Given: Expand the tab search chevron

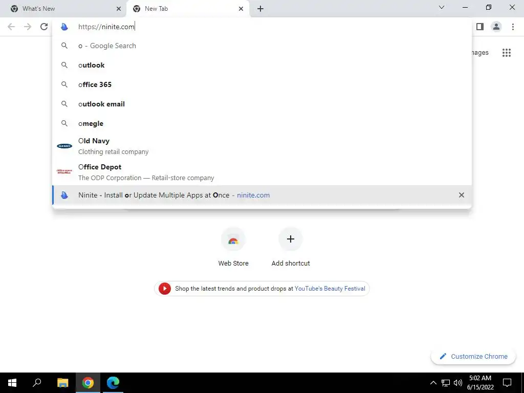Looking at the screenshot, I should point(442,7).
